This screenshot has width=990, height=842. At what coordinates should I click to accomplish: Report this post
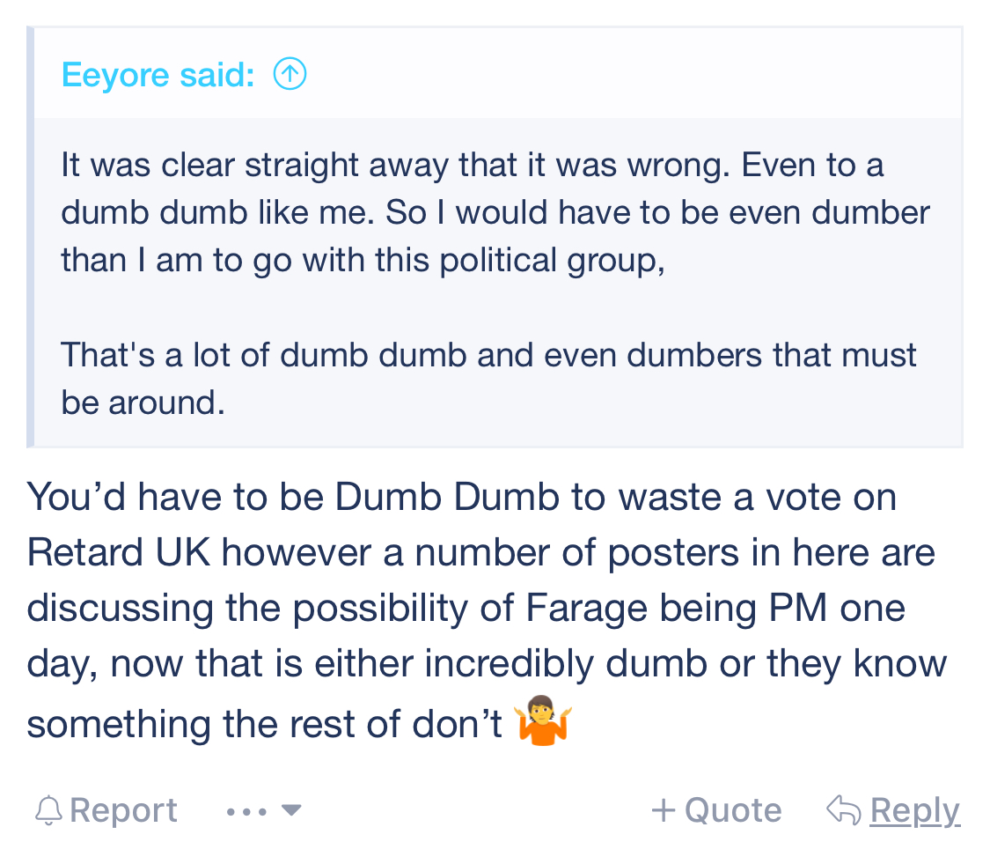[123, 810]
